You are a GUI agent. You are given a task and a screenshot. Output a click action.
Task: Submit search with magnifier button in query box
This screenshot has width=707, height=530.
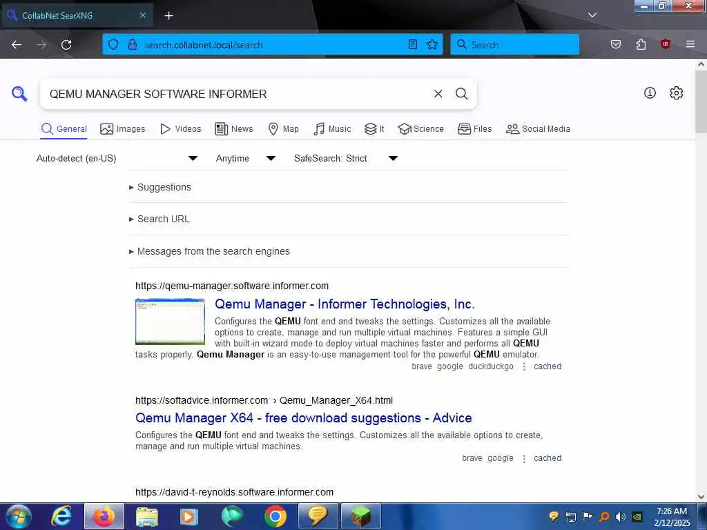(461, 94)
